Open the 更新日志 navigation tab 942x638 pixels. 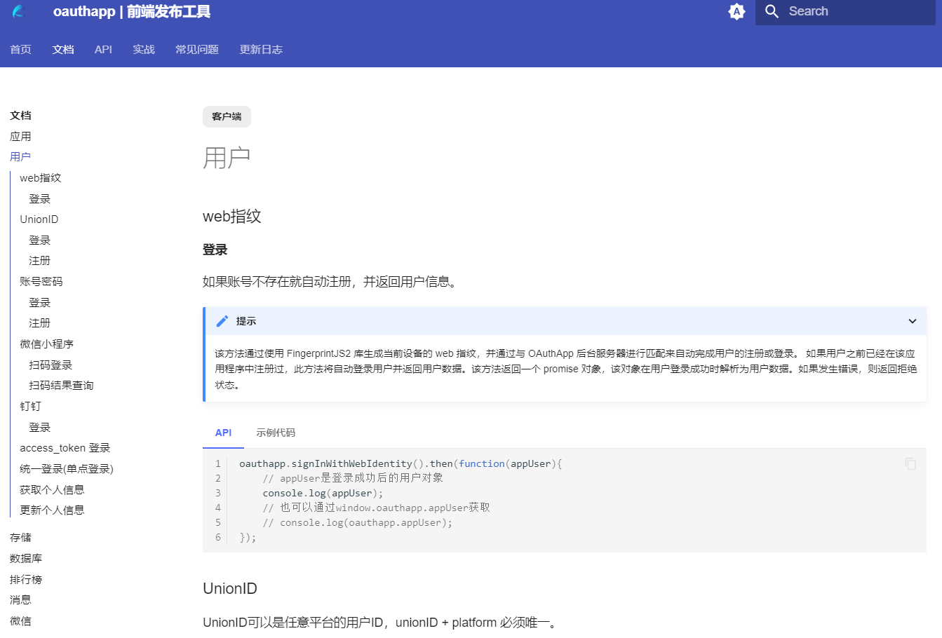click(261, 49)
